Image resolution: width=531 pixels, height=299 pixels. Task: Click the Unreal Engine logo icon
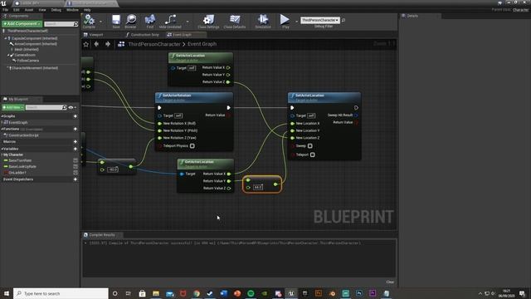pos(3,3)
